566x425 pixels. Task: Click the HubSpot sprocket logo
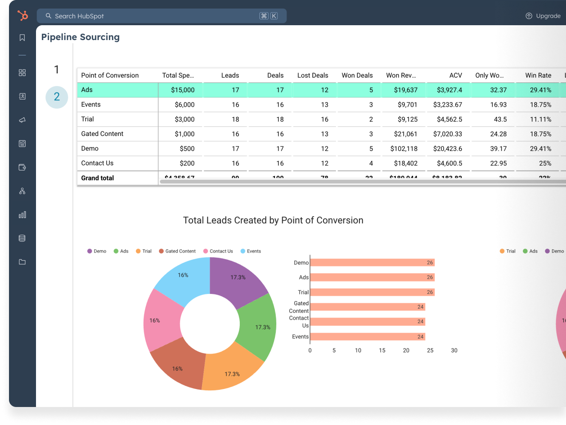click(x=22, y=16)
